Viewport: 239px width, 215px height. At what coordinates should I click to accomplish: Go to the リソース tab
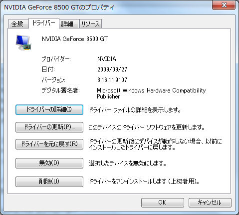(x=90, y=23)
